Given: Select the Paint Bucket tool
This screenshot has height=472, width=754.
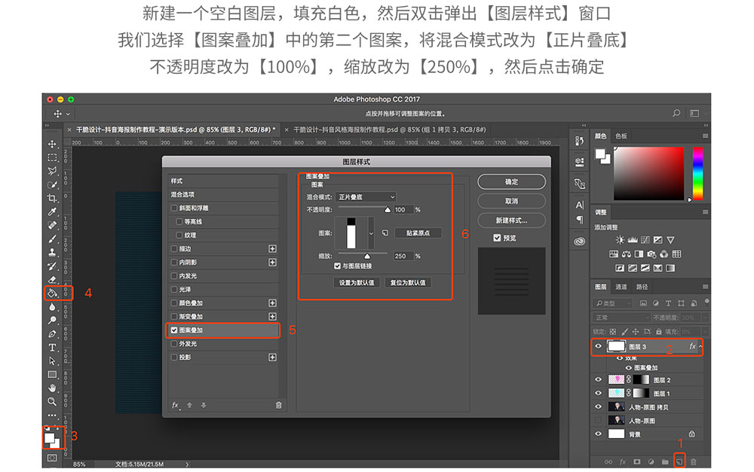Looking at the screenshot, I should click(x=52, y=293).
